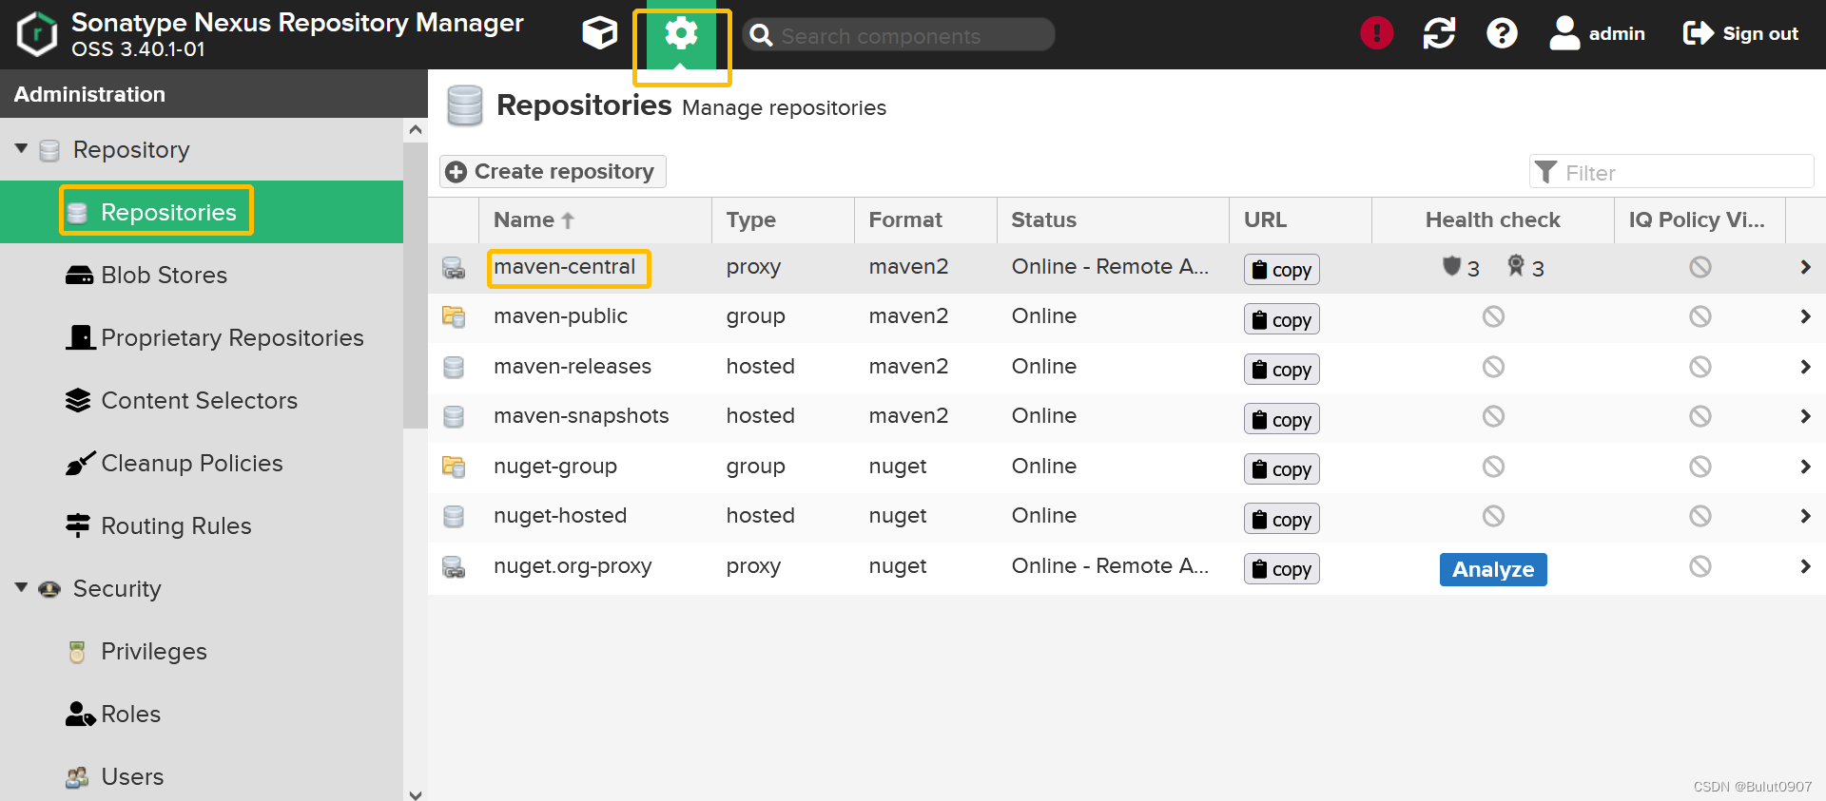Click maven-public health check disabled icon
The image size is (1826, 801).
1493,316
